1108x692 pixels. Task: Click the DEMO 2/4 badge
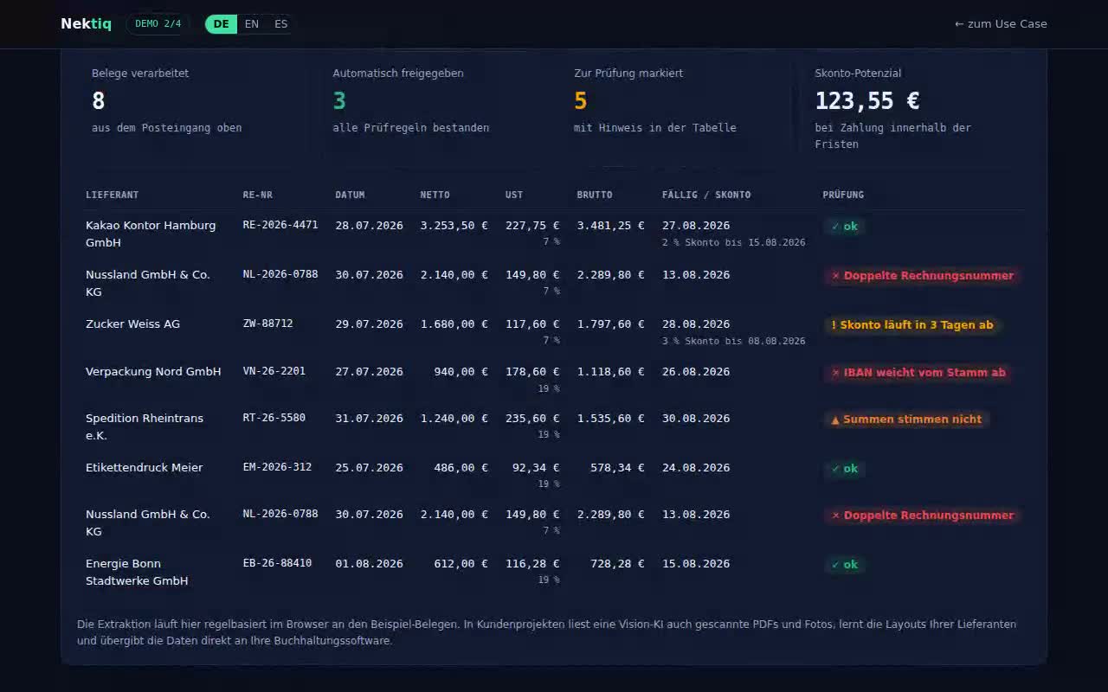tap(158, 23)
